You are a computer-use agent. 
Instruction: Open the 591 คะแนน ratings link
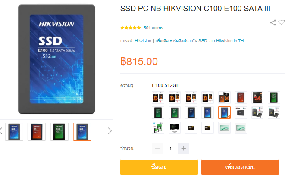pos(153,28)
